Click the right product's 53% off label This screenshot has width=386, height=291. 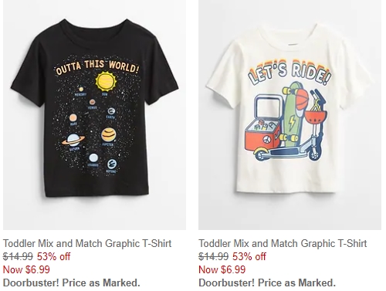249,256
